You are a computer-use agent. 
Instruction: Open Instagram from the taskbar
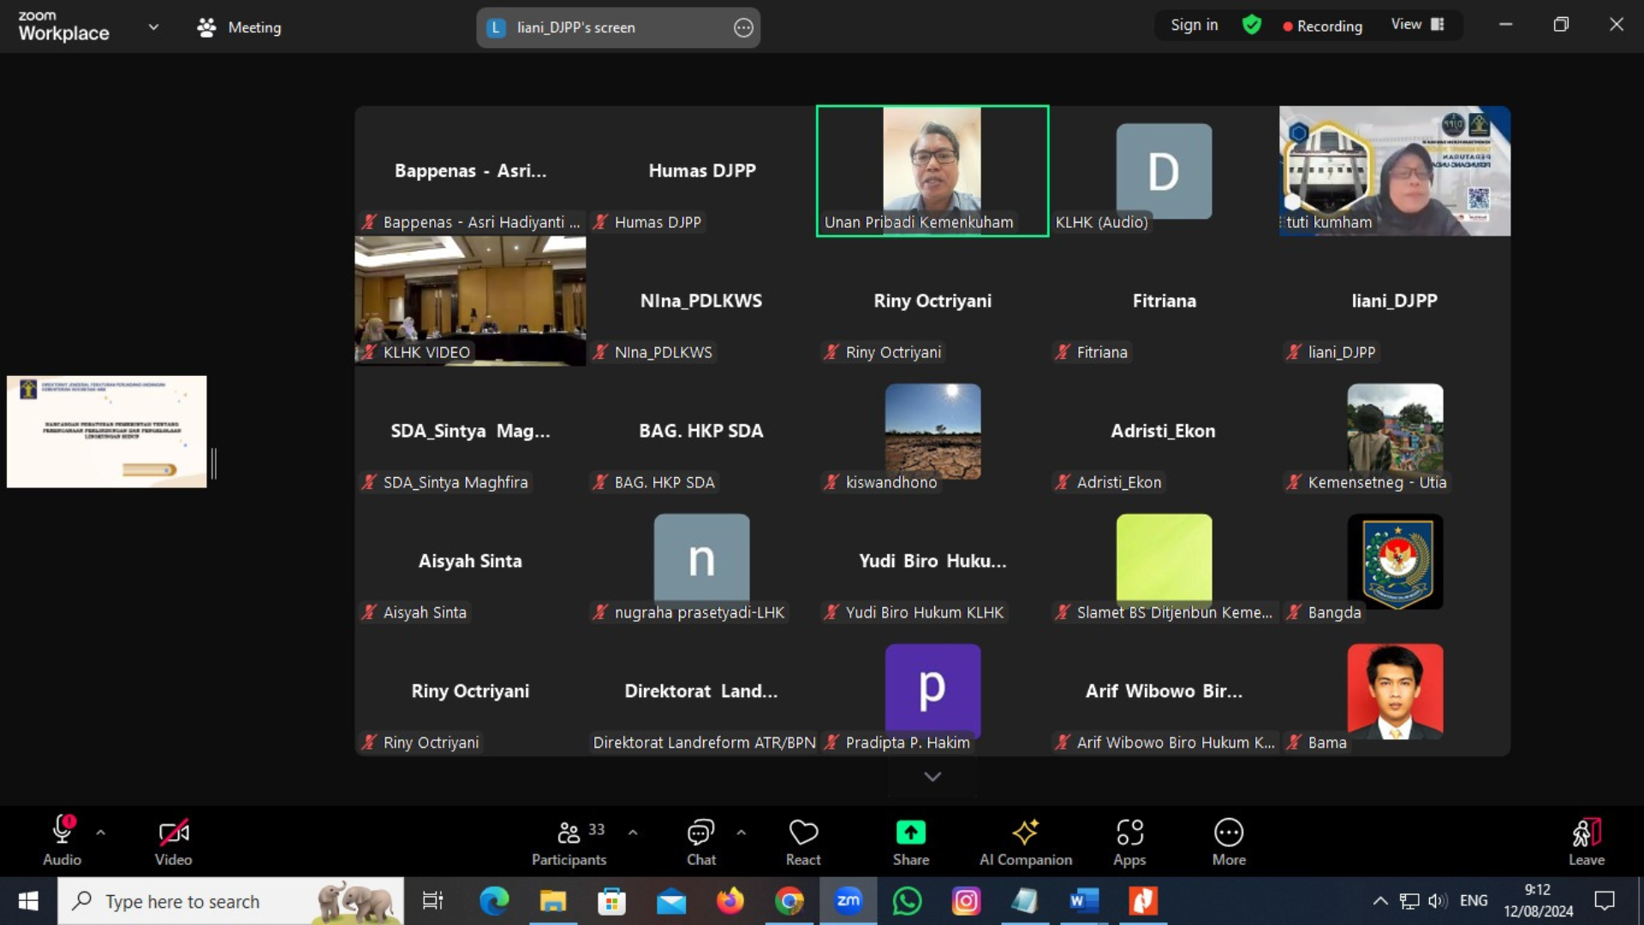coord(966,901)
